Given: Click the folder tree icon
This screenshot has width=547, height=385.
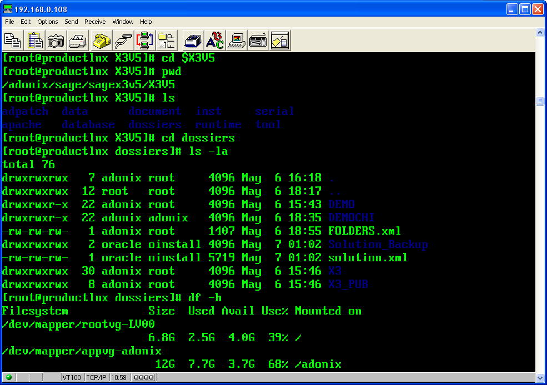Looking at the screenshot, I should 167,40.
